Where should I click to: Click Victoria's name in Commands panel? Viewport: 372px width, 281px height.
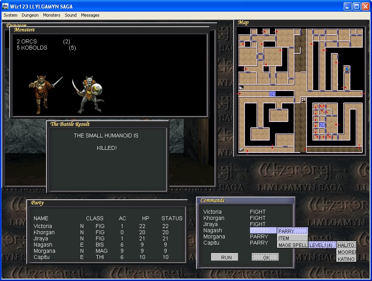pos(212,212)
